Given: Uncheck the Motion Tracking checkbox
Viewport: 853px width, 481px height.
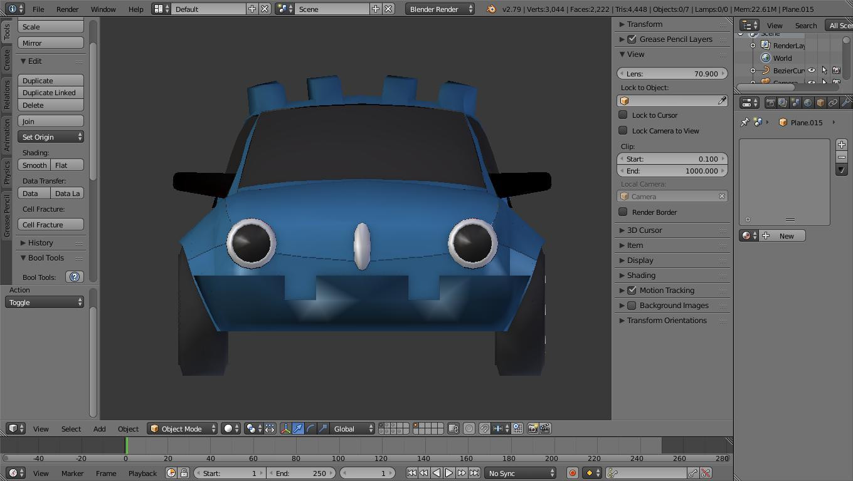Looking at the screenshot, I should [632, 290].
